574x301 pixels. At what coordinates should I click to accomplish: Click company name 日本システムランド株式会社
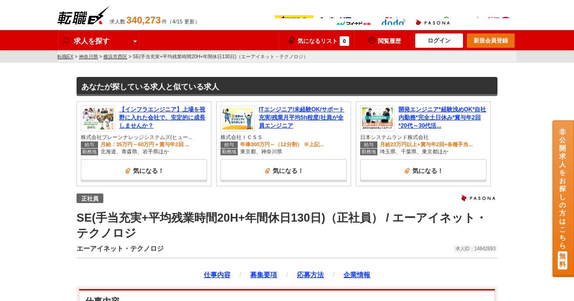[x=394, y=137]
